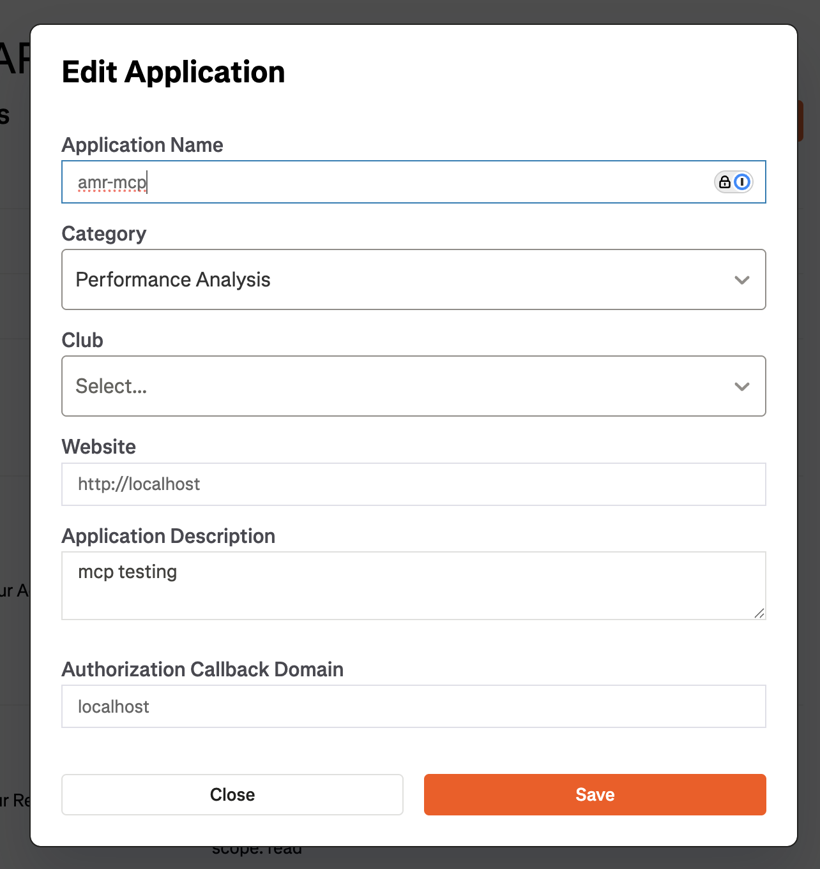820x869 pixels.
Task: Click the Website field containing http://localhost
Action: pyautogui.click(x=413, y=484)
